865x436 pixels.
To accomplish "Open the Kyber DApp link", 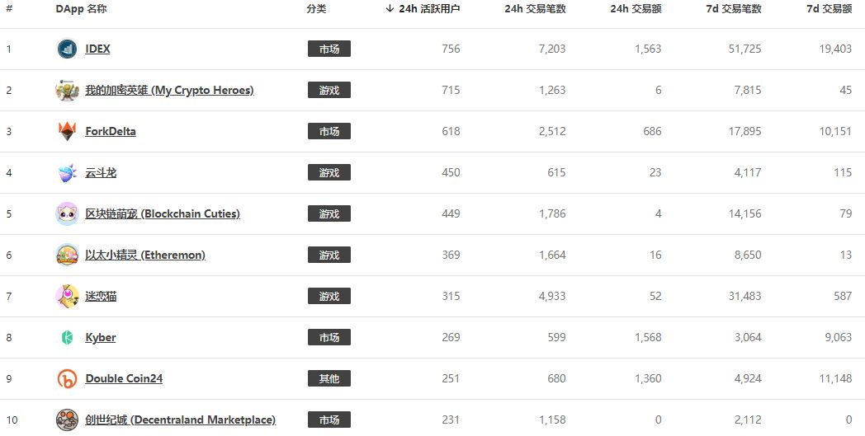I will pos(101,337).
